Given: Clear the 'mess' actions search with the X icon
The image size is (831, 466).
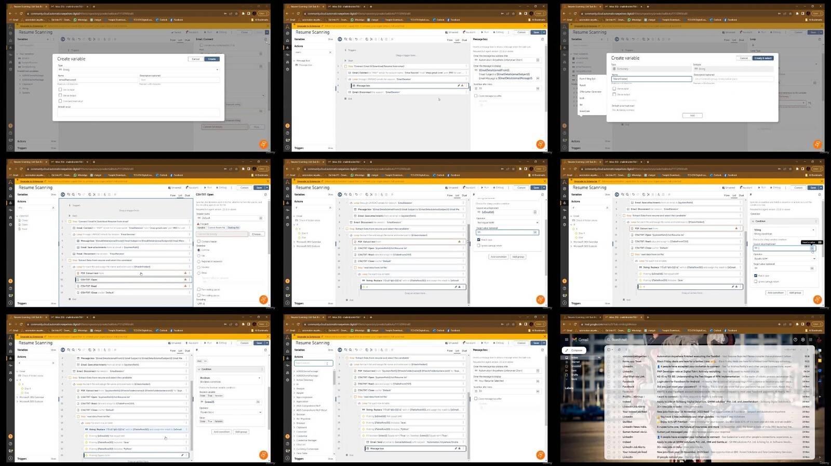Looking at the screenshot, I should click(x=330, y=52).
